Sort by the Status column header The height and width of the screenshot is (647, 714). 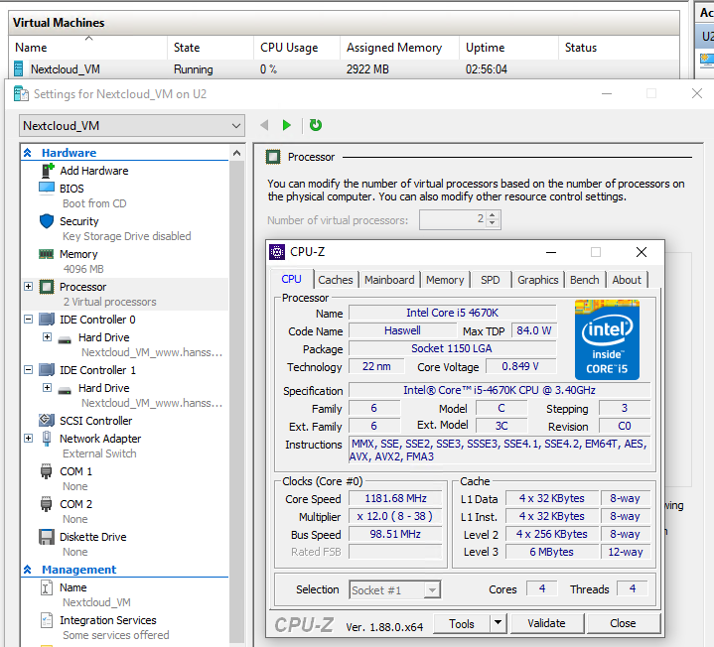pos(619,48)
